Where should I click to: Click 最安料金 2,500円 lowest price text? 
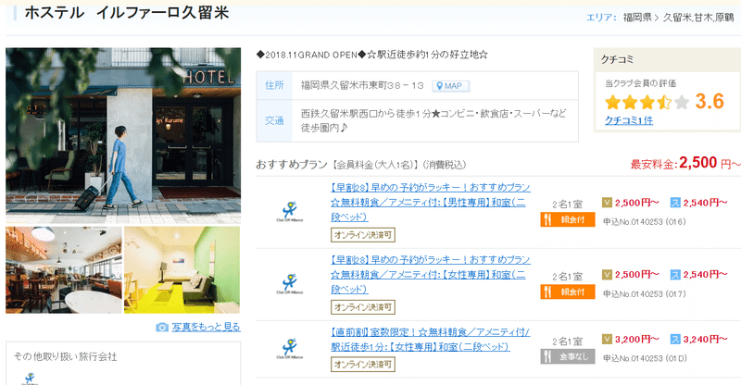tap(685, 164)
